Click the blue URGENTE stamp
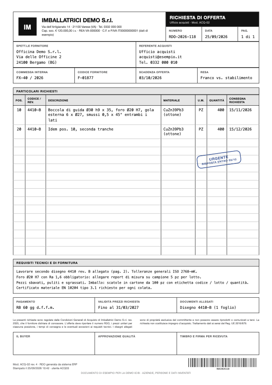 219,160
